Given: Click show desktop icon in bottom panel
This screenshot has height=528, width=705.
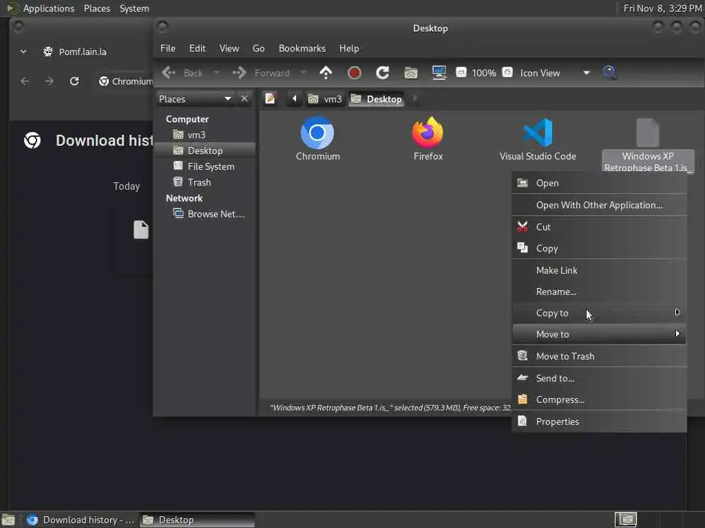Looking at the screenshot, I should click(x=8, y=520).
